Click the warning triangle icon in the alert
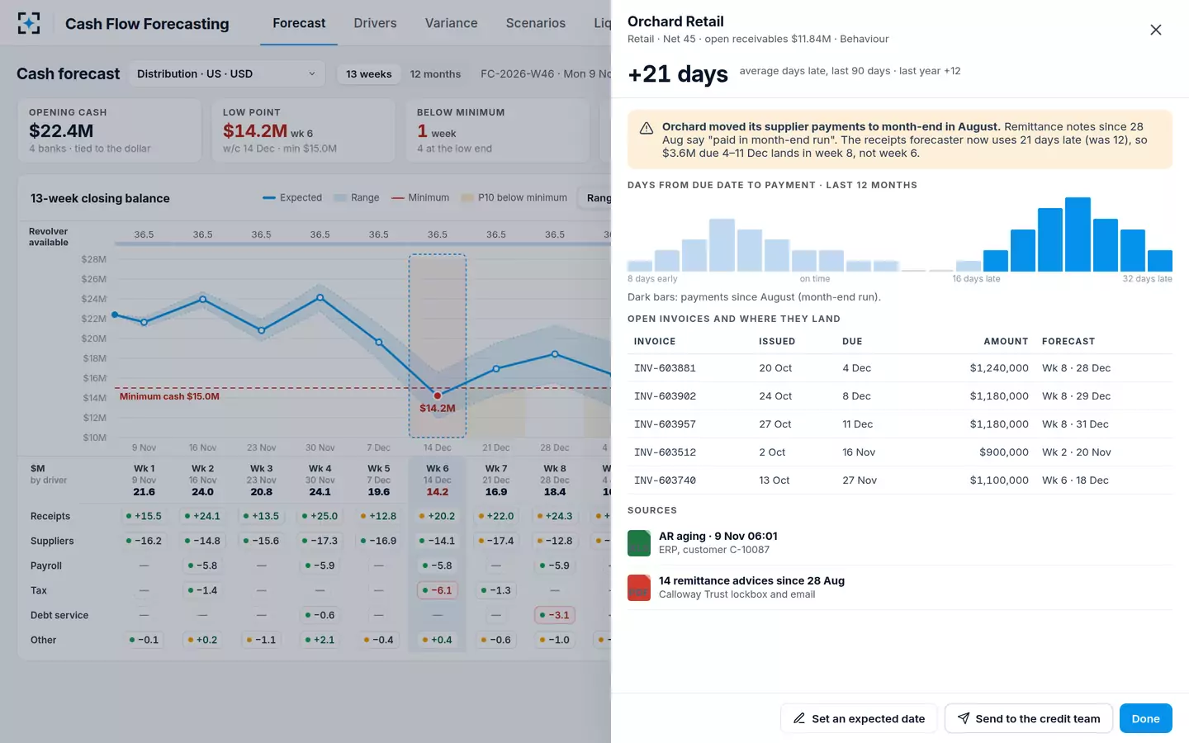Screen dimensions: 1189x743 [647, 128]
